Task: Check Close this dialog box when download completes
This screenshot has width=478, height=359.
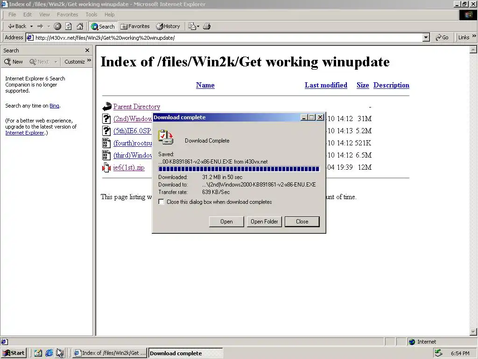Action: [x=161, y=202]
